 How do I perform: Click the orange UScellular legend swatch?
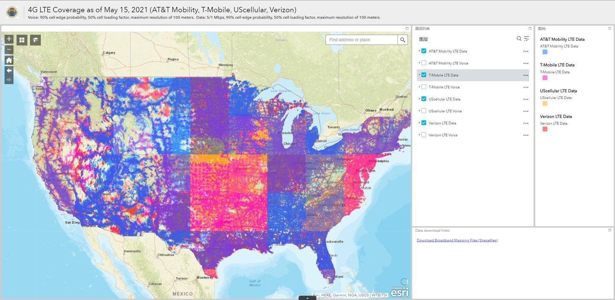click(545, 103)
